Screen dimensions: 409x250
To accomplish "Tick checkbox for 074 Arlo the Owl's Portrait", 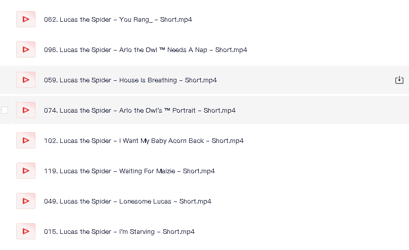I will 5,110.
